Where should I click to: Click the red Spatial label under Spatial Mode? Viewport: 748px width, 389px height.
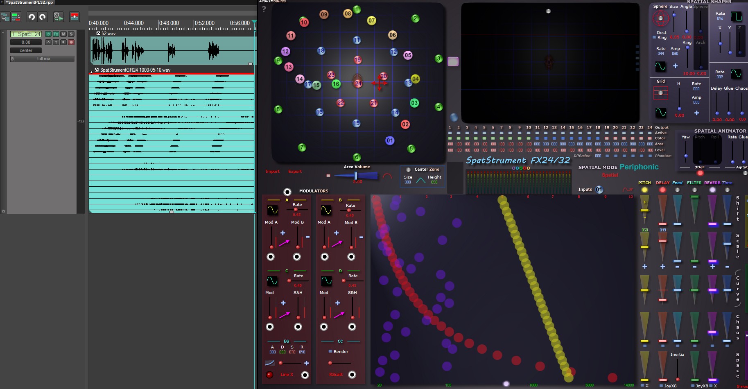click(x=610, y=175)
